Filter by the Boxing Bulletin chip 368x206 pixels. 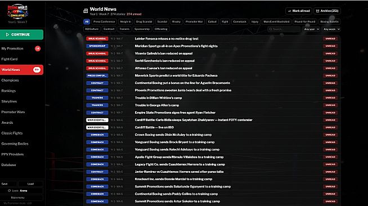[330, 21]
